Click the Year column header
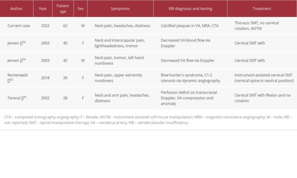 pyautogui.click(x=43, y=9)
